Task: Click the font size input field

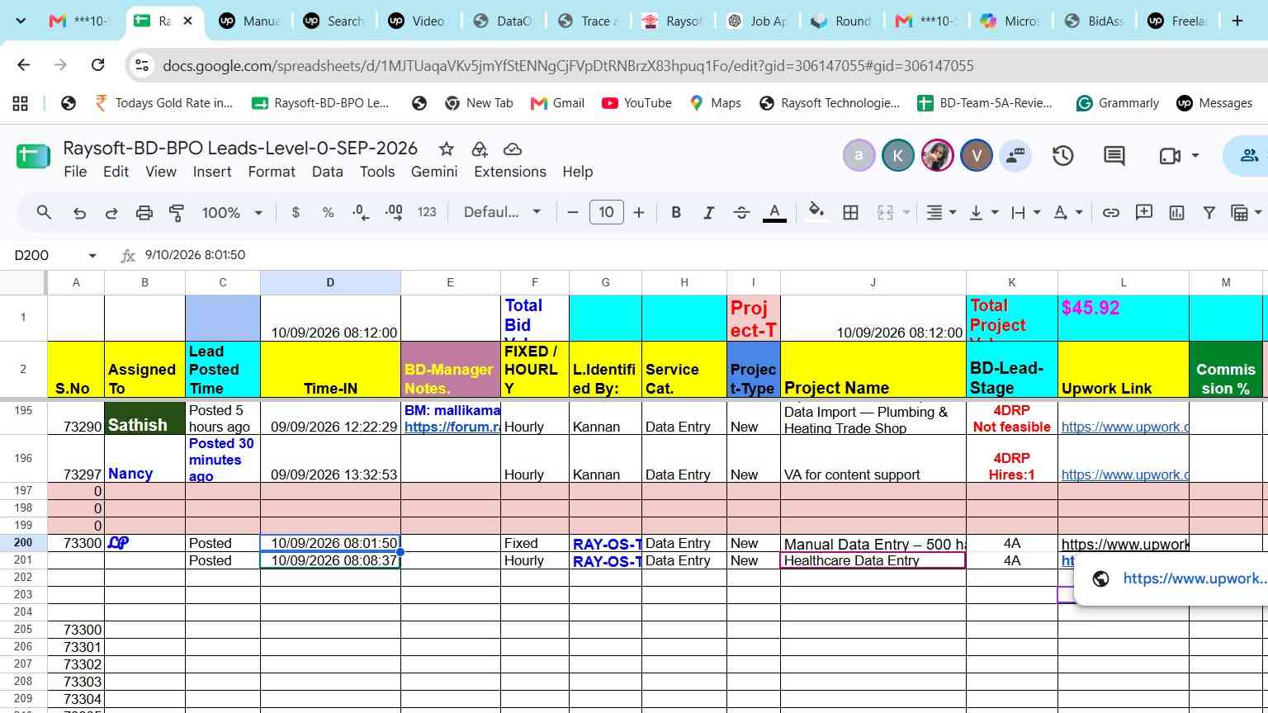Action: [607, 213]
